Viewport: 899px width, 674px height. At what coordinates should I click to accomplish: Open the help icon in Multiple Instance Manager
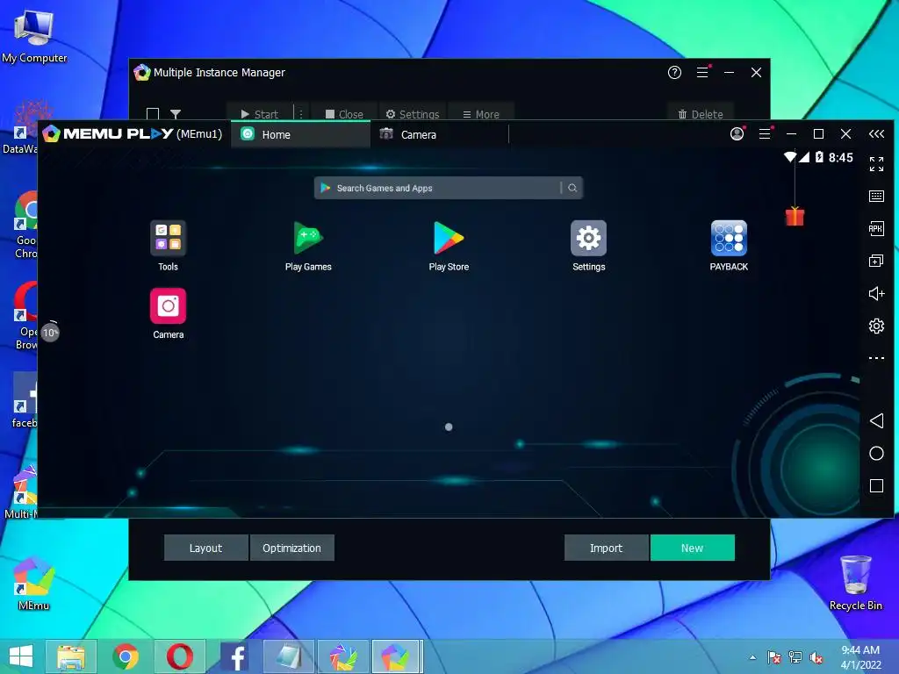coord(674,72)
